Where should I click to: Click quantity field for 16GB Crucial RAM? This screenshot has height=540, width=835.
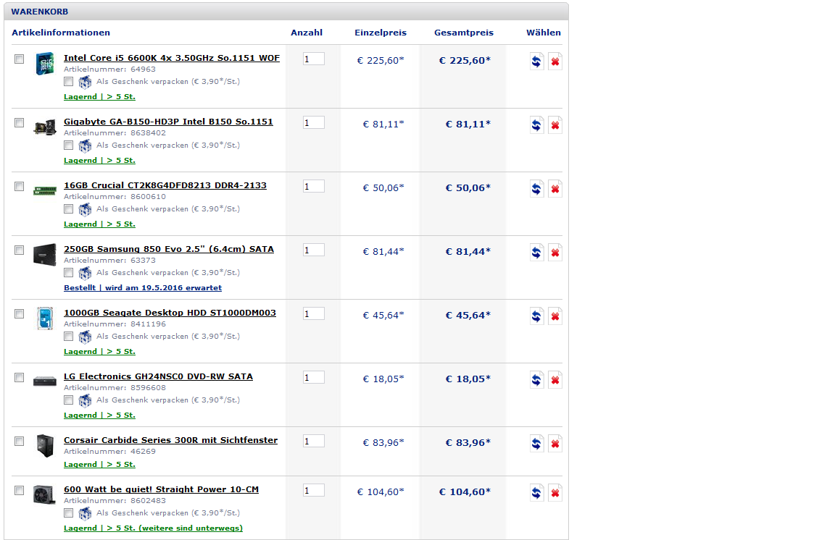tap(314, 186)
